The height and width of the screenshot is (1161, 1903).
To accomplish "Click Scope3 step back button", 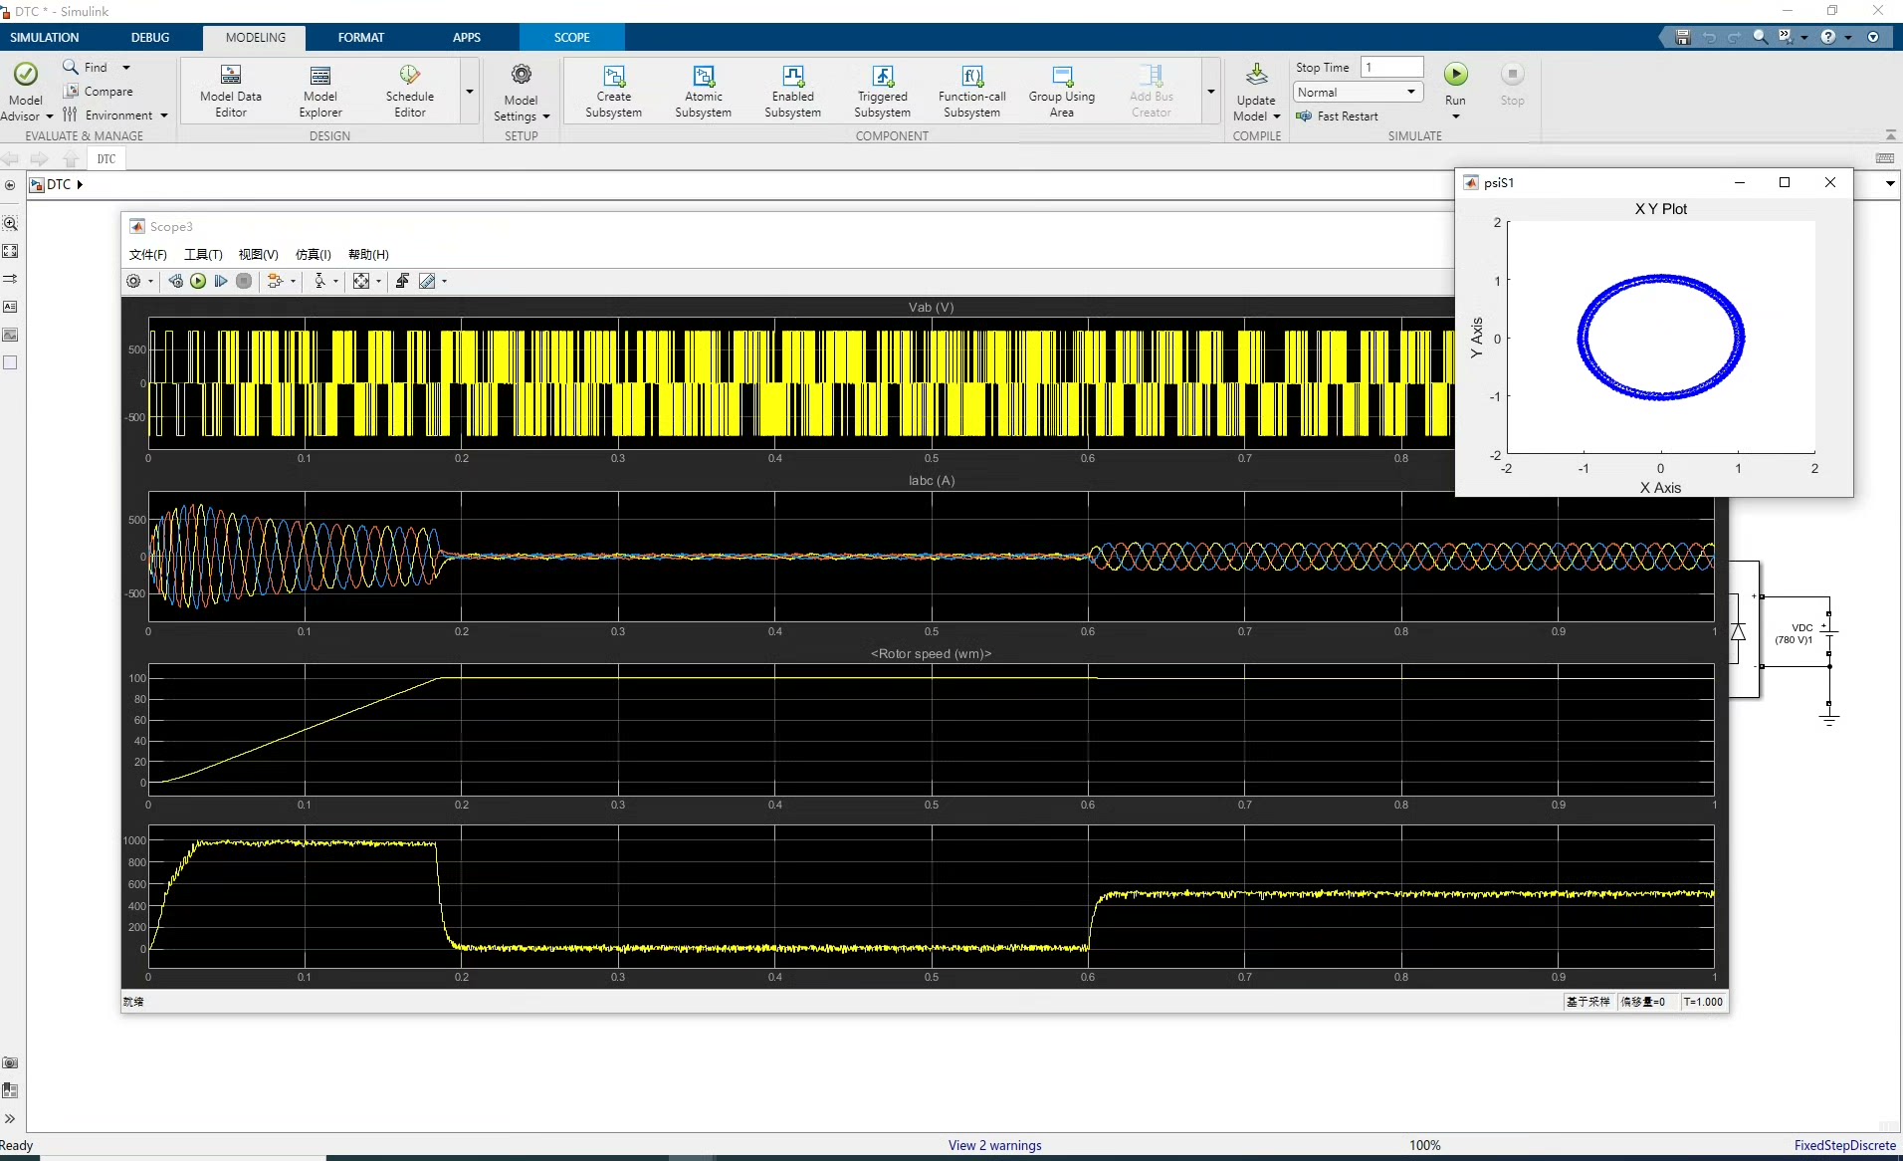I will coord(175,281).
